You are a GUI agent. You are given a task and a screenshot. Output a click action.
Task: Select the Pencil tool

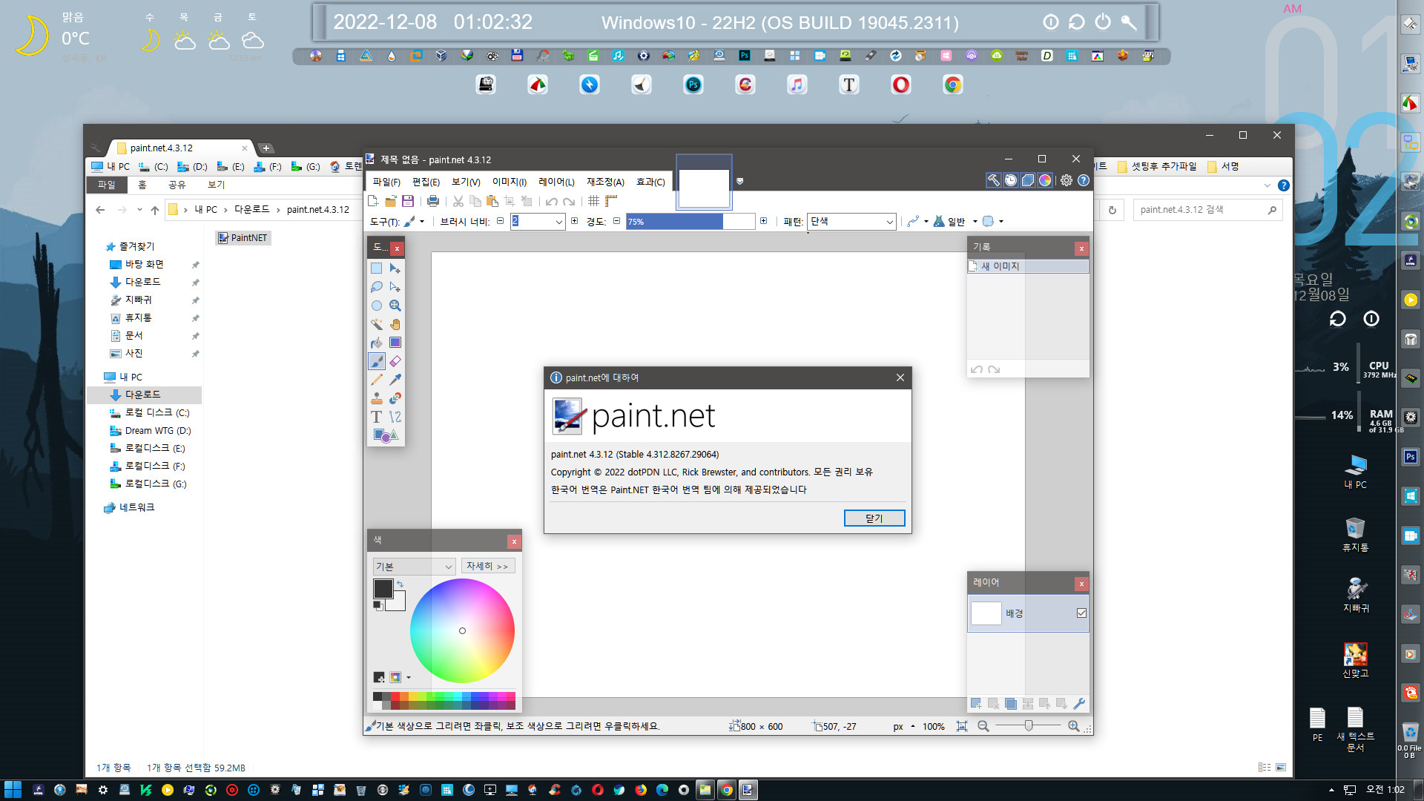tap(377, 380)
